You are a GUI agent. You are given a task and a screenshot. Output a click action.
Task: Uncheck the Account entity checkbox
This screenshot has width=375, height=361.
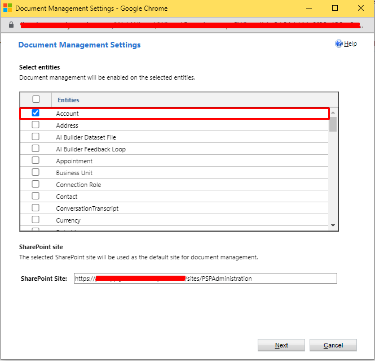(36, 113)
